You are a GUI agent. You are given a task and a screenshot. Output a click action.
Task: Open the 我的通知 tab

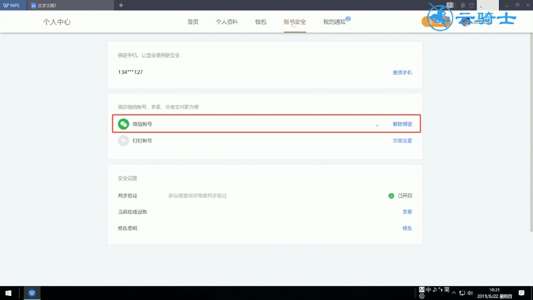(334, 22)
